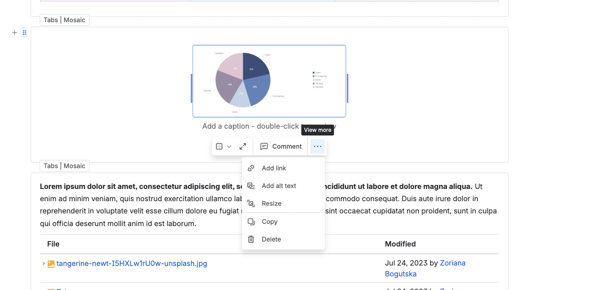Click the expand image fullscreen icon
This screenshot has width=599, height=290.
click(x=243, y=146)
